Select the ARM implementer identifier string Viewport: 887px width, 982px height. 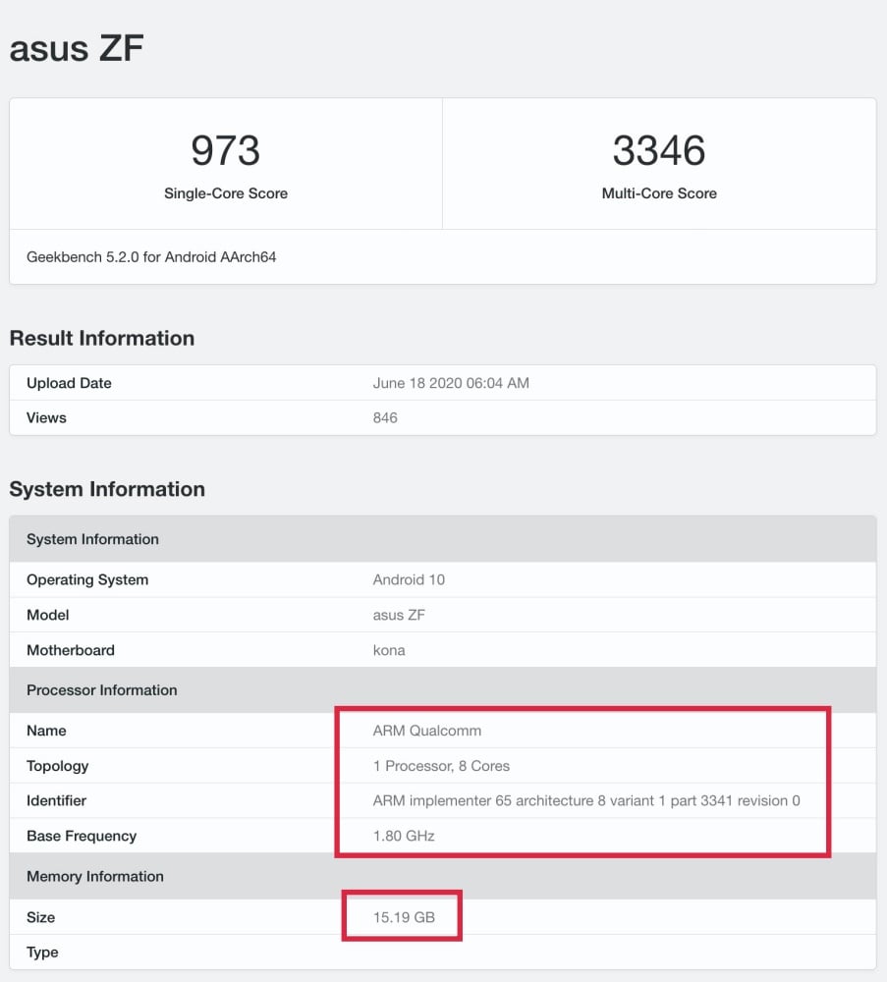coord(585,800)
